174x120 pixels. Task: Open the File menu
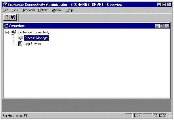click(6, 10)
